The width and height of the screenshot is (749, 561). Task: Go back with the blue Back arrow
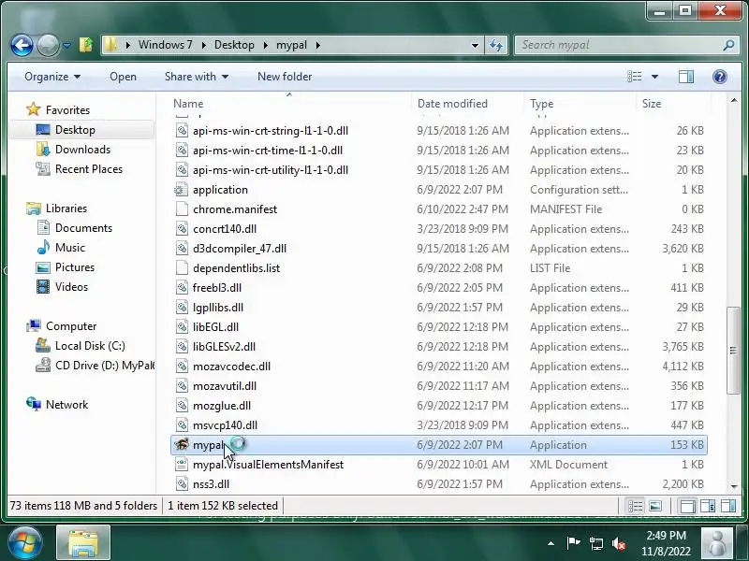22,46
